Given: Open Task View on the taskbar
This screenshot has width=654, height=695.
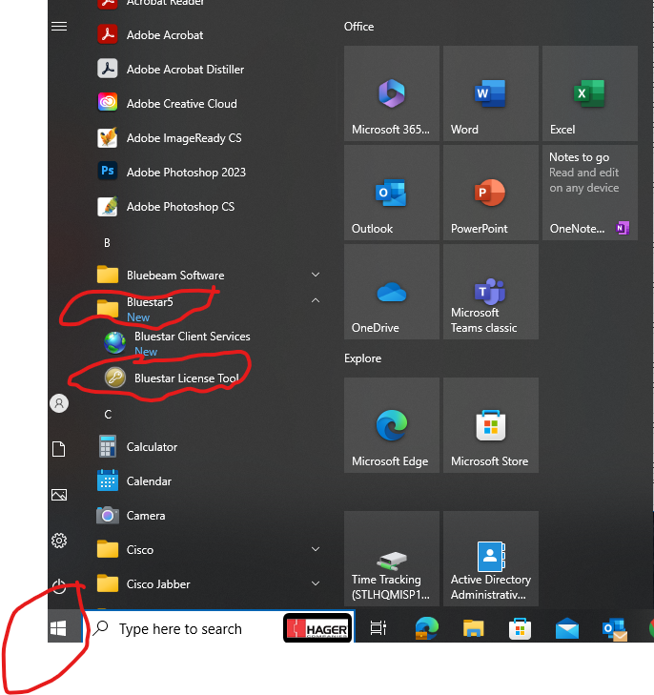Looking at the screenshot, I should tap(378, 628).
